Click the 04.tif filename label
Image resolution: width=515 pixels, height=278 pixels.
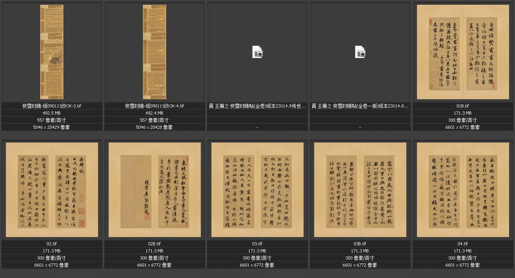(x=463, y=244)
